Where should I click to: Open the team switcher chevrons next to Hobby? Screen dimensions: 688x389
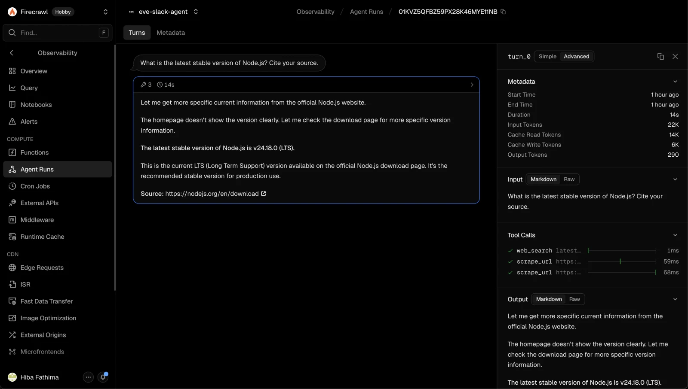click(105, 12)
